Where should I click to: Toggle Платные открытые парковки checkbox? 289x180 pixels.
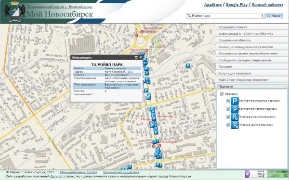[x=228, y=117]
